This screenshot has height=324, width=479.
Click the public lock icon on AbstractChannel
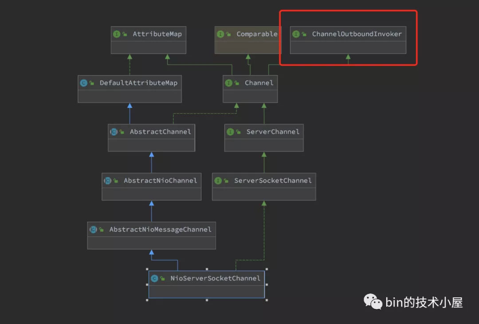click(x=122, y=131)
